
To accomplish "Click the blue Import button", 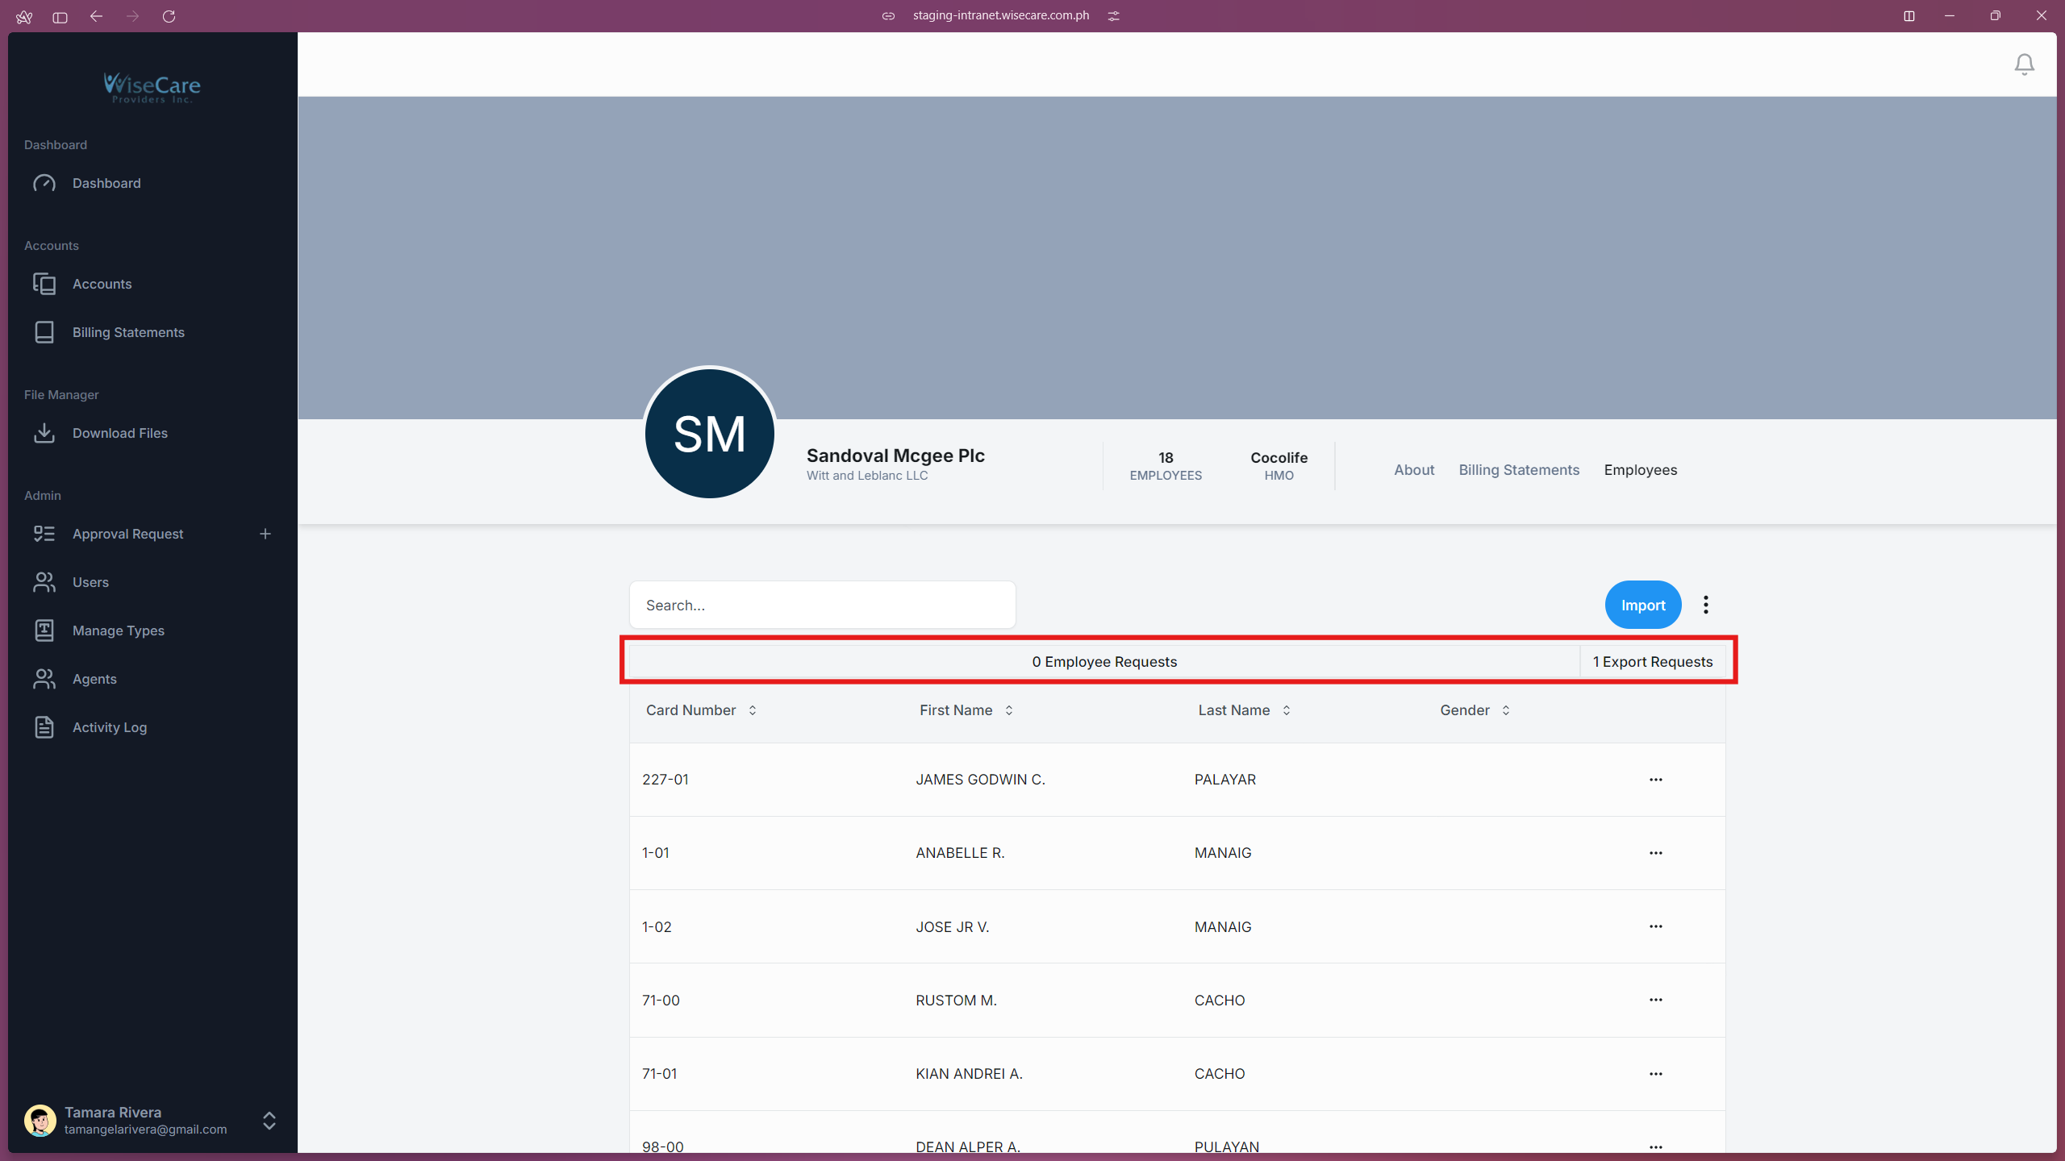I will [1642, 605].
